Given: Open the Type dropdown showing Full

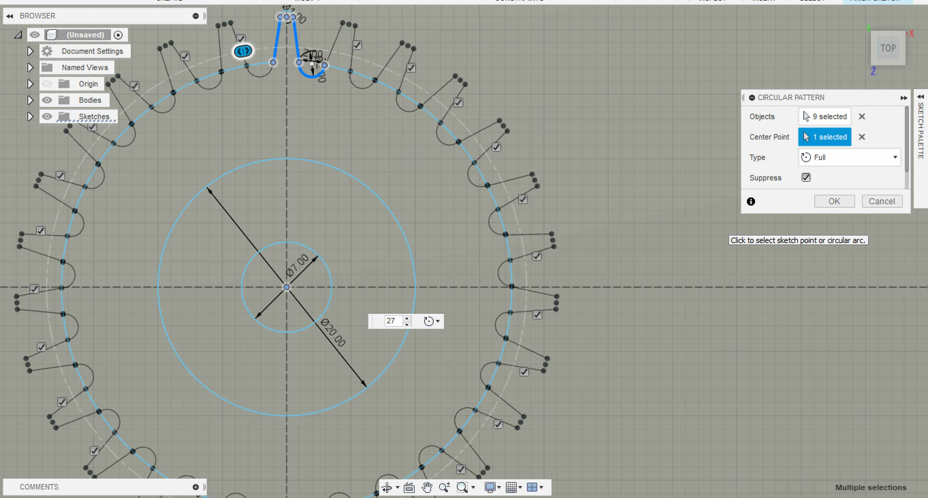Looking at the screenshot, I should 849,158.
